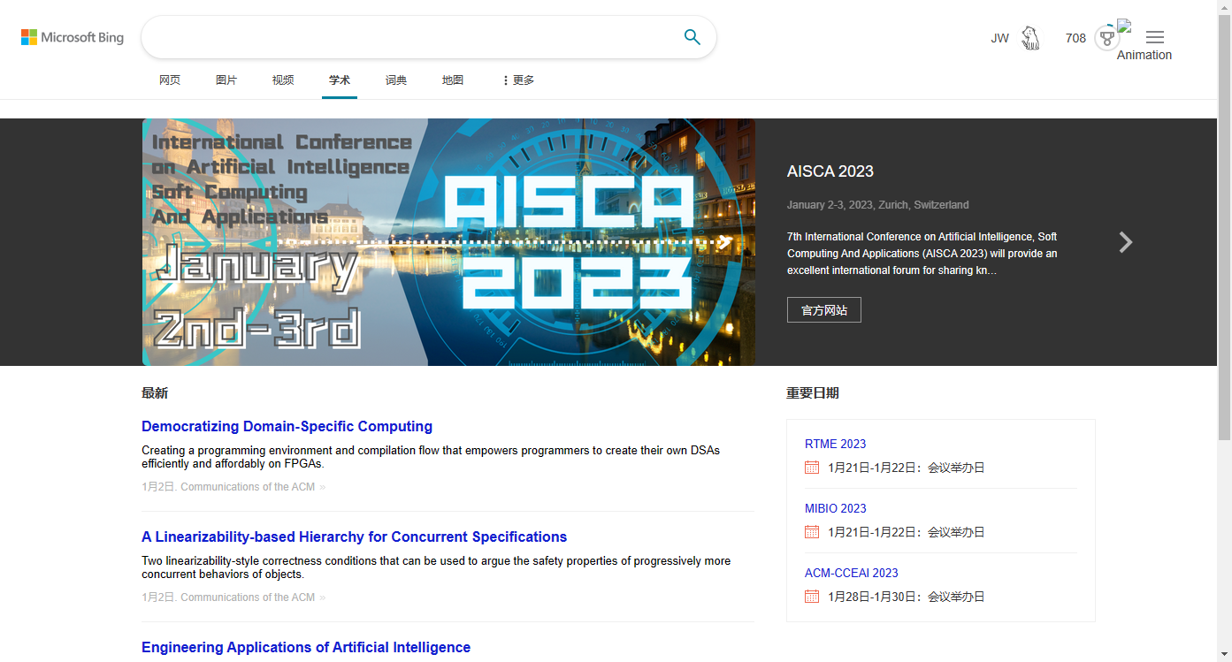The image size is (1232, 662).
Task: Click the JW account name
Action: point(999,38)
